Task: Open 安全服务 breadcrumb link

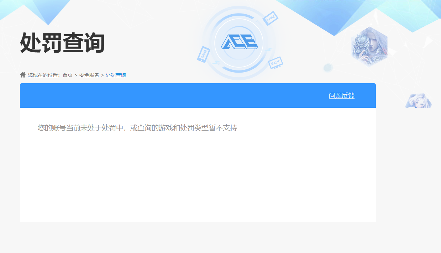Action: [89, 75]
